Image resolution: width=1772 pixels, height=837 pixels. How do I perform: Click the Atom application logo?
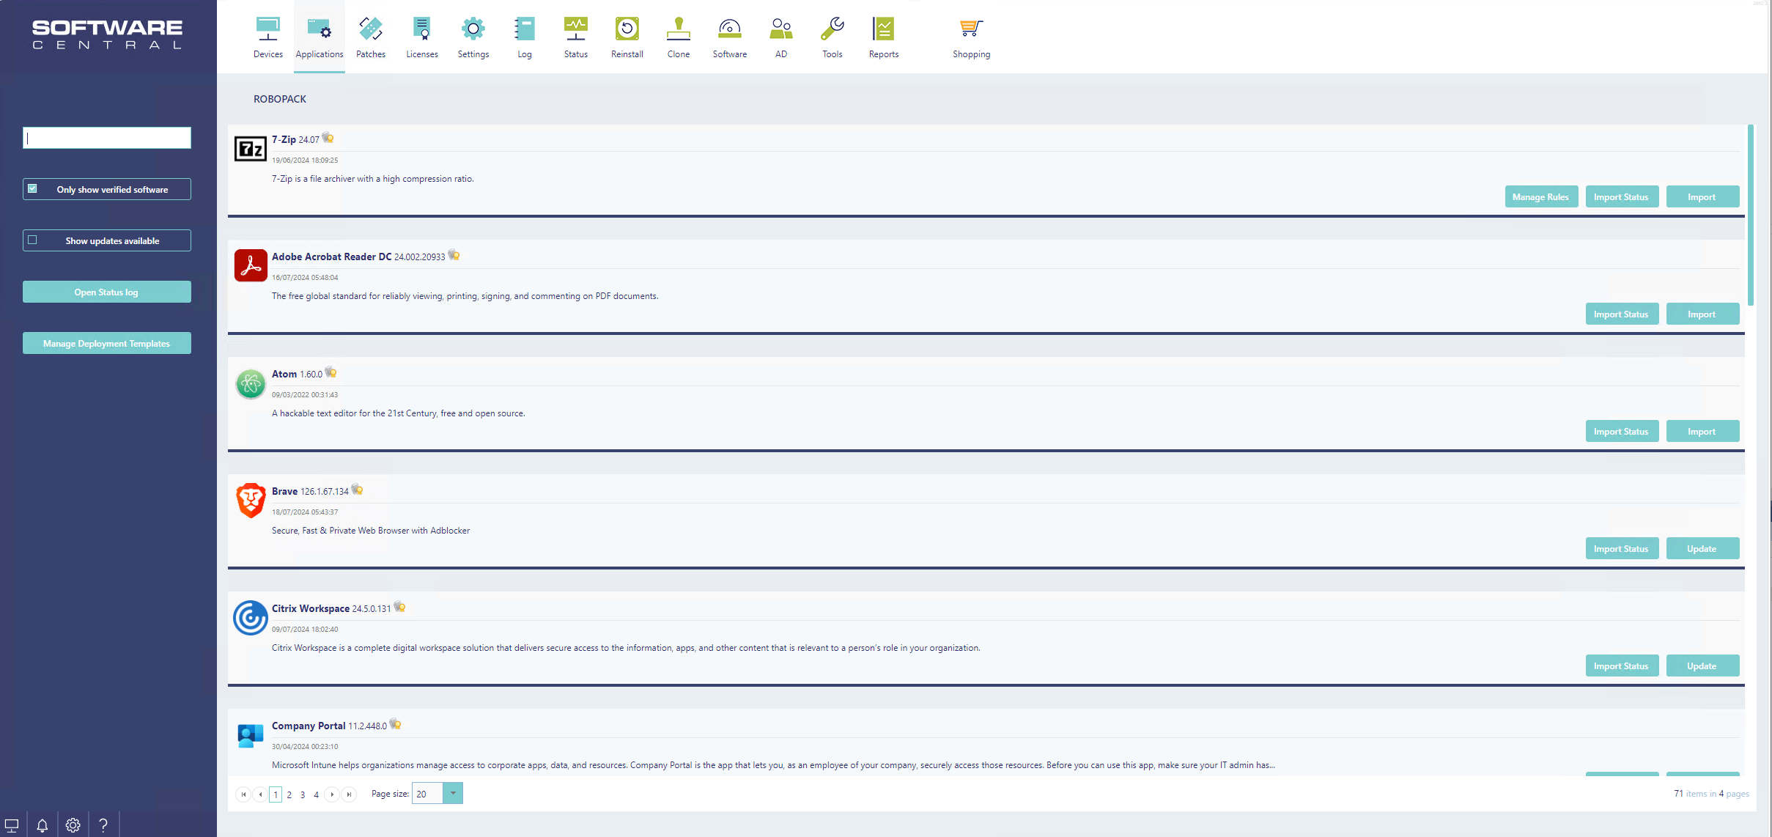[251, 383]
